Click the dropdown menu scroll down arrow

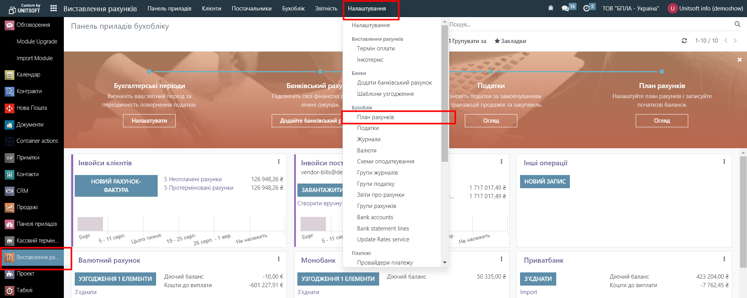(445, 263)
